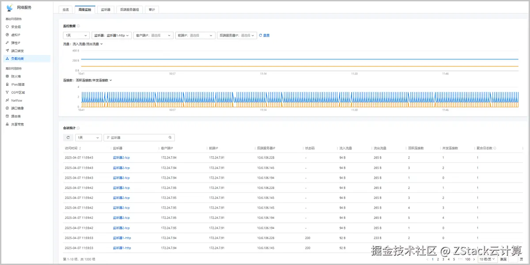
Task: Click the 重置 reset link
Action: [266, 35]
